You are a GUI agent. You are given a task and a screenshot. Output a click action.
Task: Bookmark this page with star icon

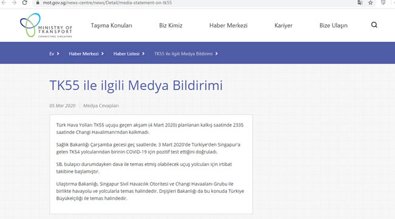pyautogui.click(x=371, y=3)
